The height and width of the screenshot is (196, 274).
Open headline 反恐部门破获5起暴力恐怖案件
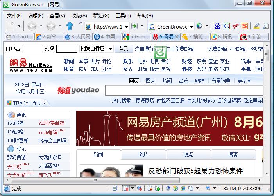[195, 171]
